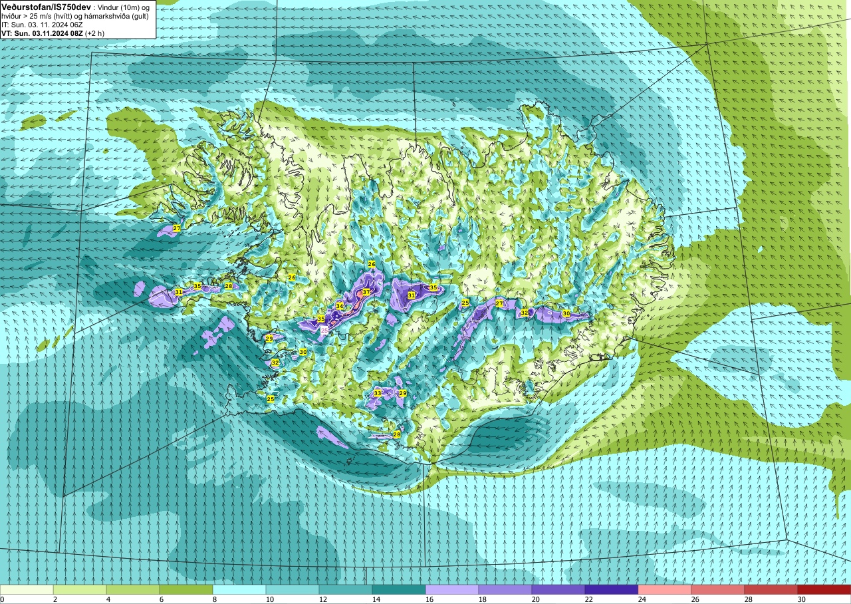Select the legend scale number 24
This screenshot has width=851, height=604.
[642, 599]
